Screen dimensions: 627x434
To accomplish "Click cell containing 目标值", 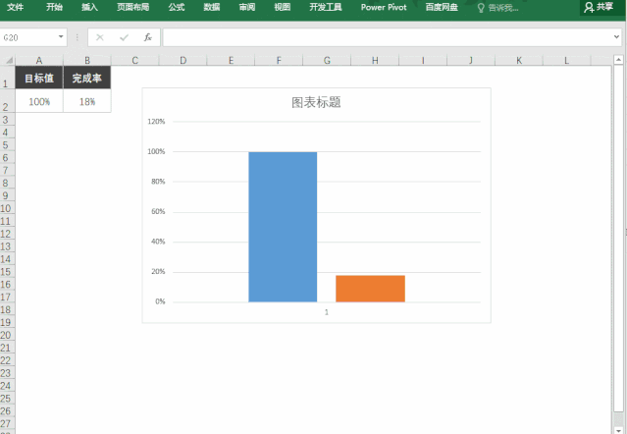I will [x=39, y=78].
